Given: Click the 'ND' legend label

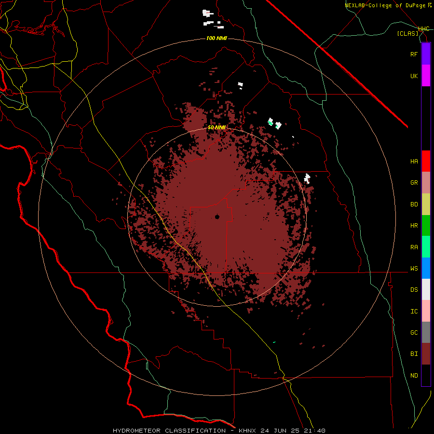Looking at the screenshot, I should pyautogui.click(x=414, y=376).
